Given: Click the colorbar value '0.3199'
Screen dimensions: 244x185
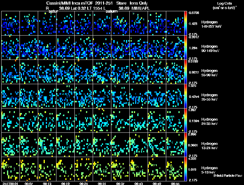Looking at the screenshot, I should point(193,61).
